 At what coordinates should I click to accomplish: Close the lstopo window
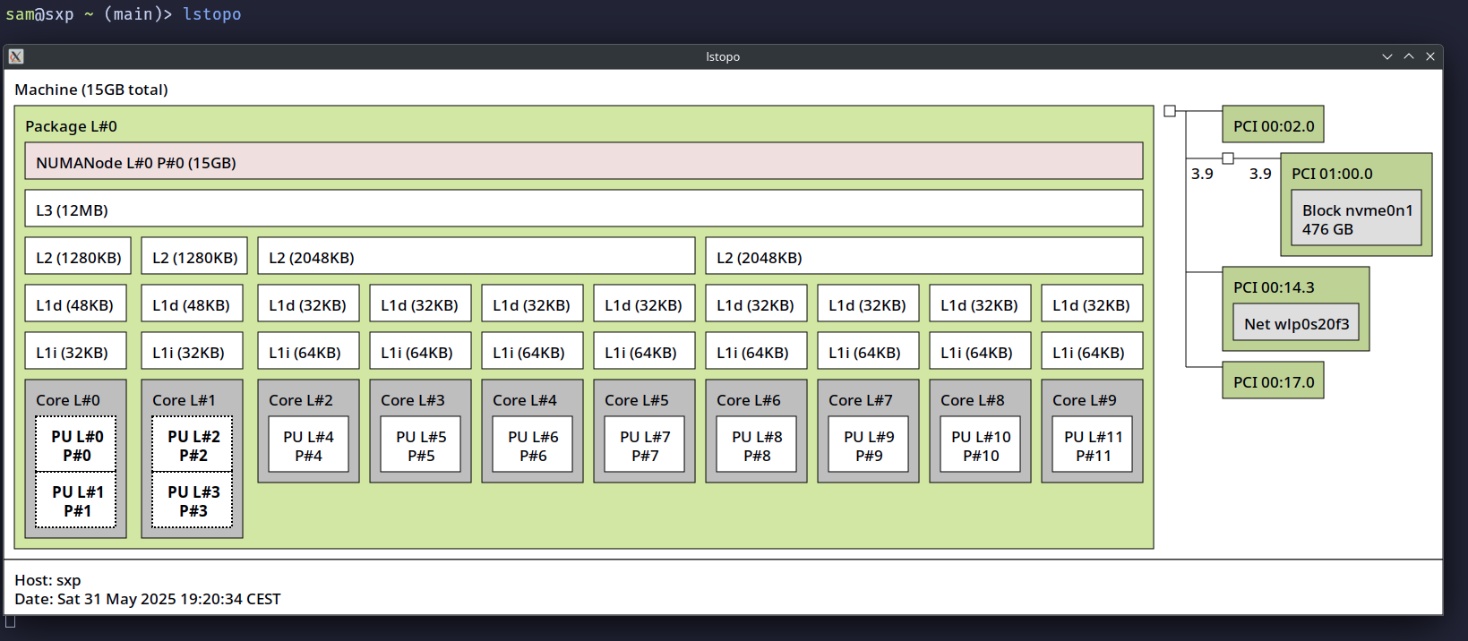tap(1430, 56)
